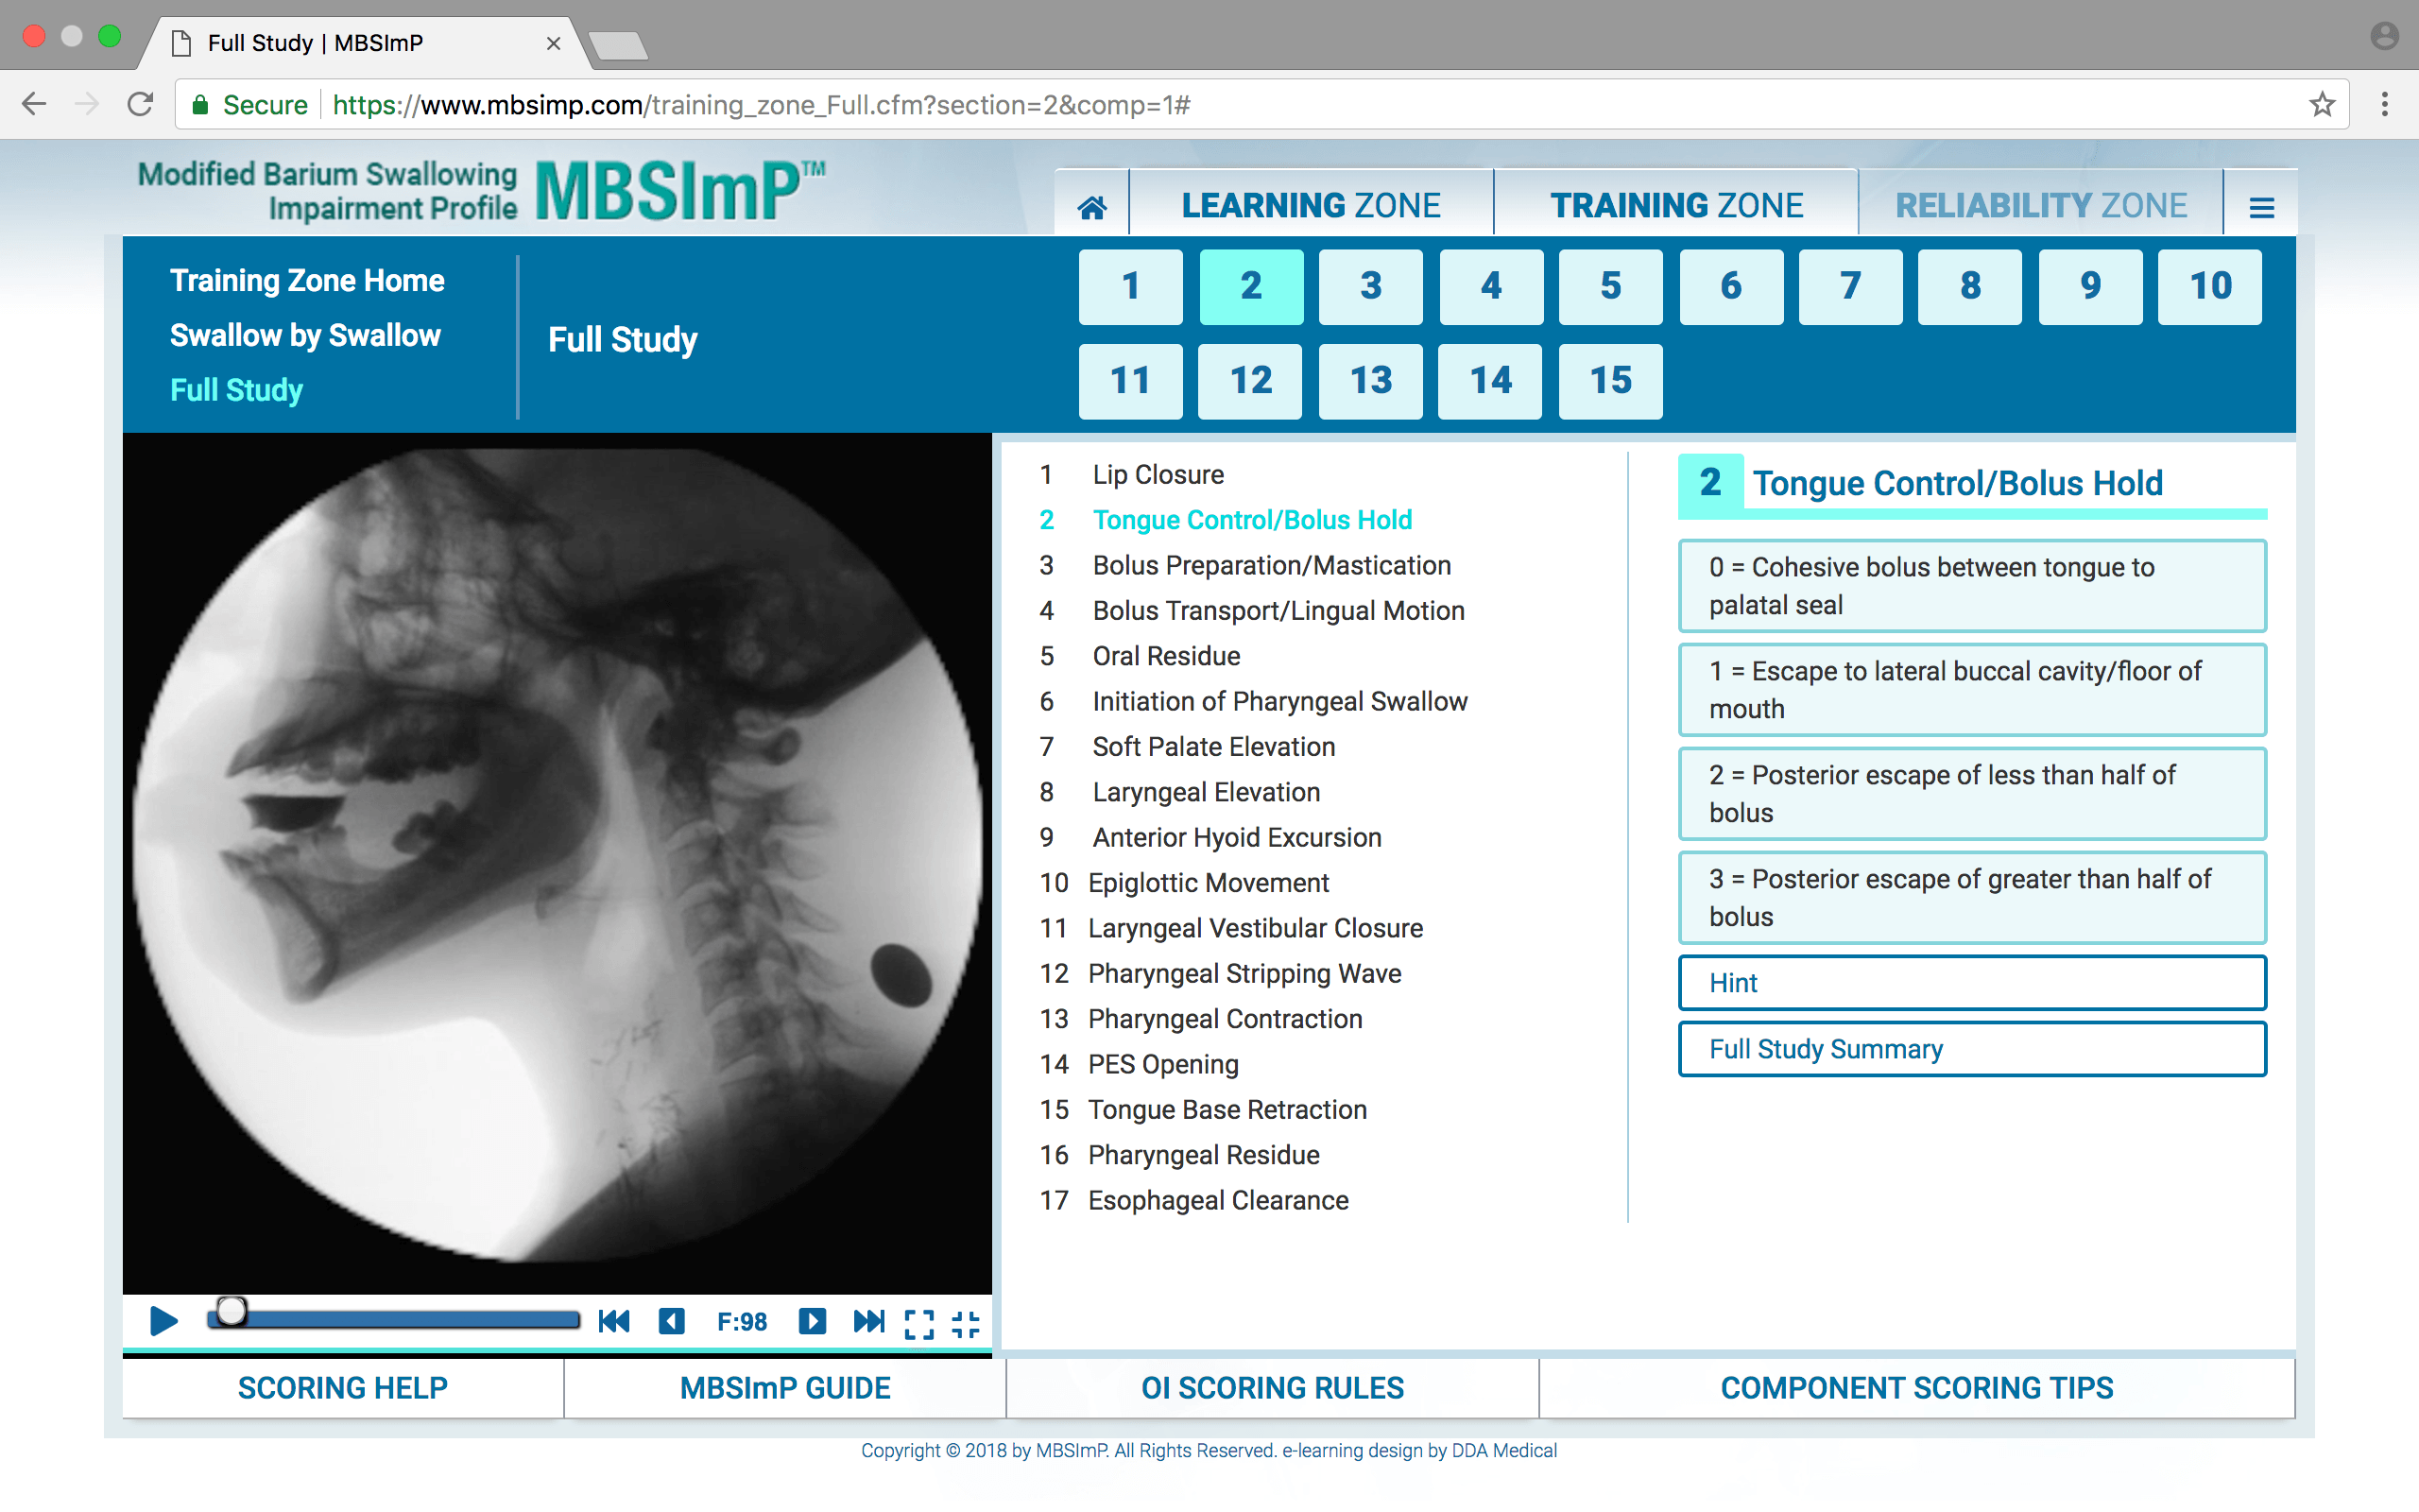
Task: Open Chrome's three-dot menu
Action: [2384, 104]
